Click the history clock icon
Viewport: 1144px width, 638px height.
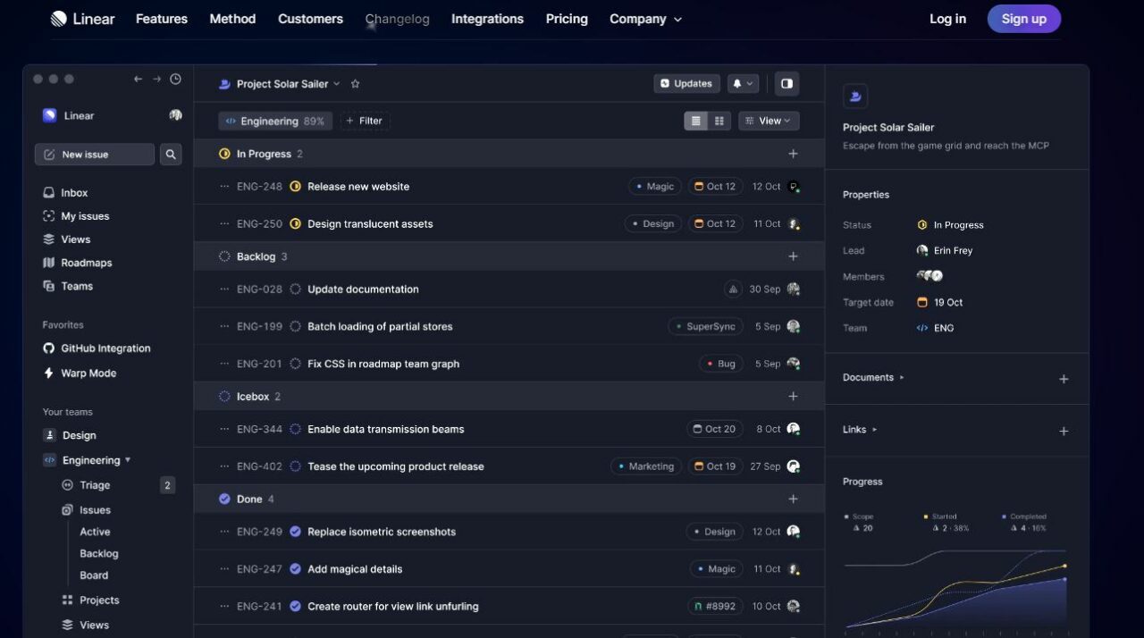[176, 79]
